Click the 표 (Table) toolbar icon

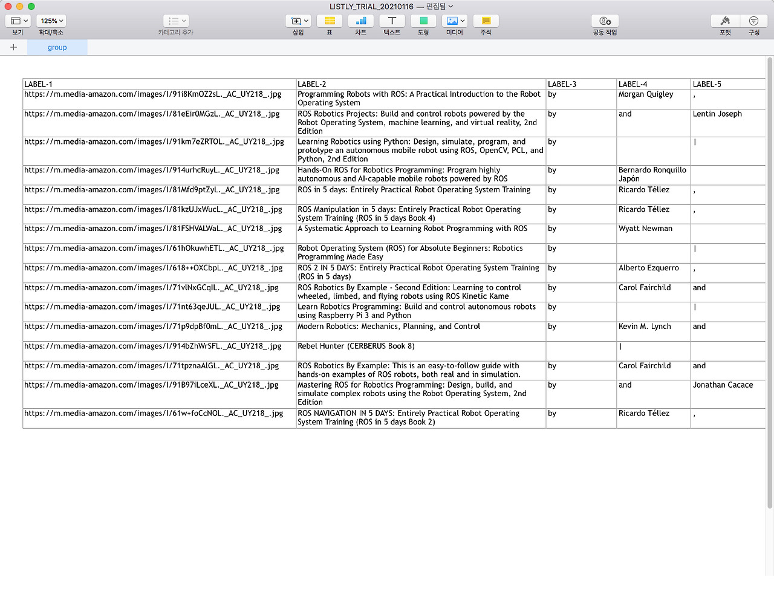pos(330,21)
